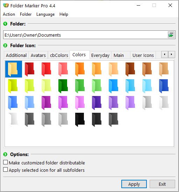Switch to the cbColors tab

(x=59, y=55)
